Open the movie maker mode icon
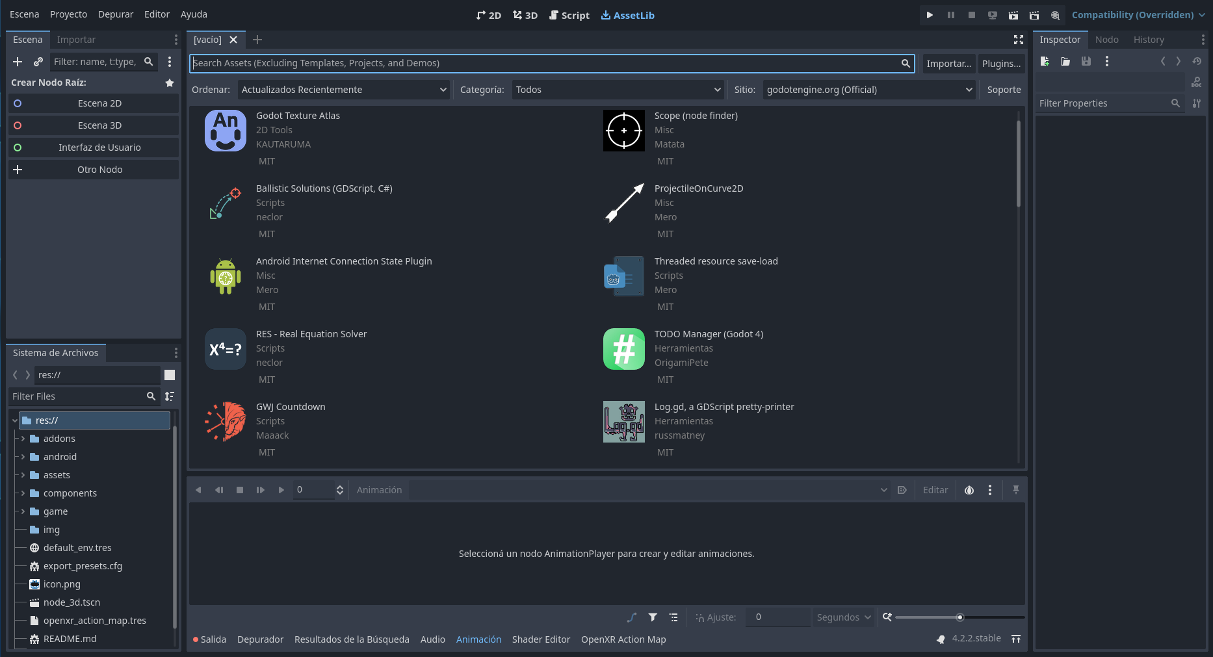The width and height of the screenshot is (1213, 657). [x=1055, y=15]
